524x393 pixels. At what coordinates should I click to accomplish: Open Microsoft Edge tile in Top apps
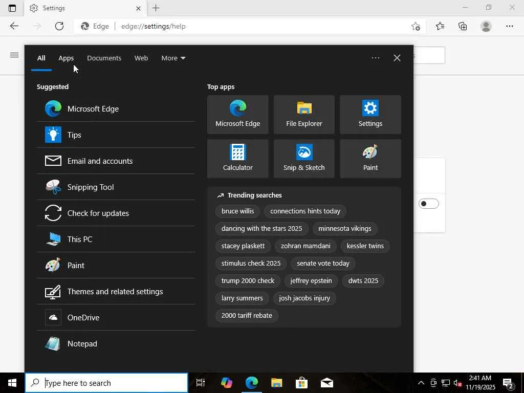[x=237, y=115]
